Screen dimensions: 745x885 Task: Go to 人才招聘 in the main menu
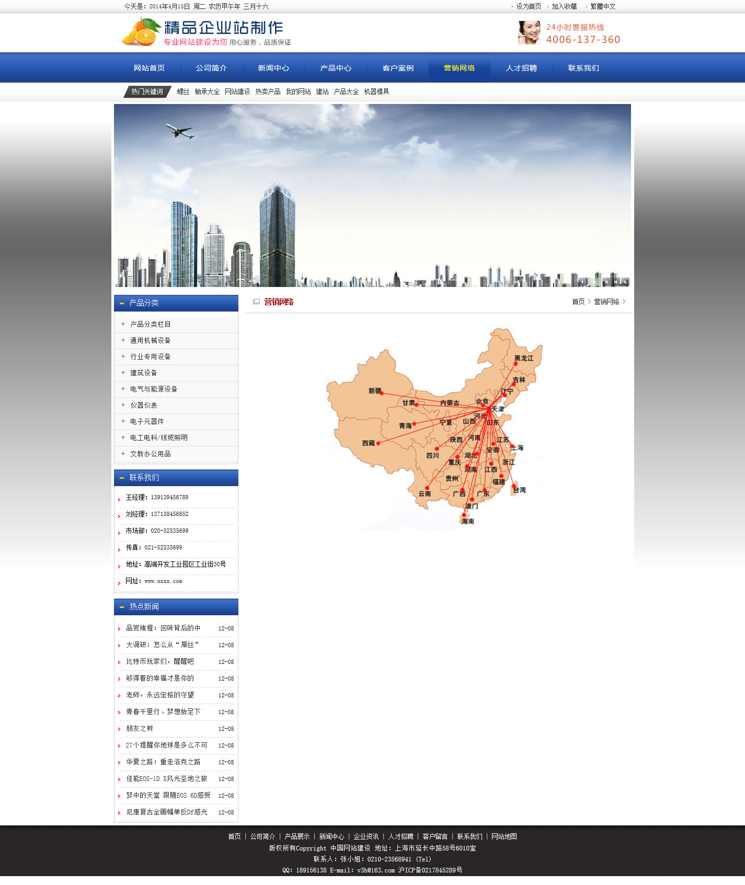pos(521,68)
